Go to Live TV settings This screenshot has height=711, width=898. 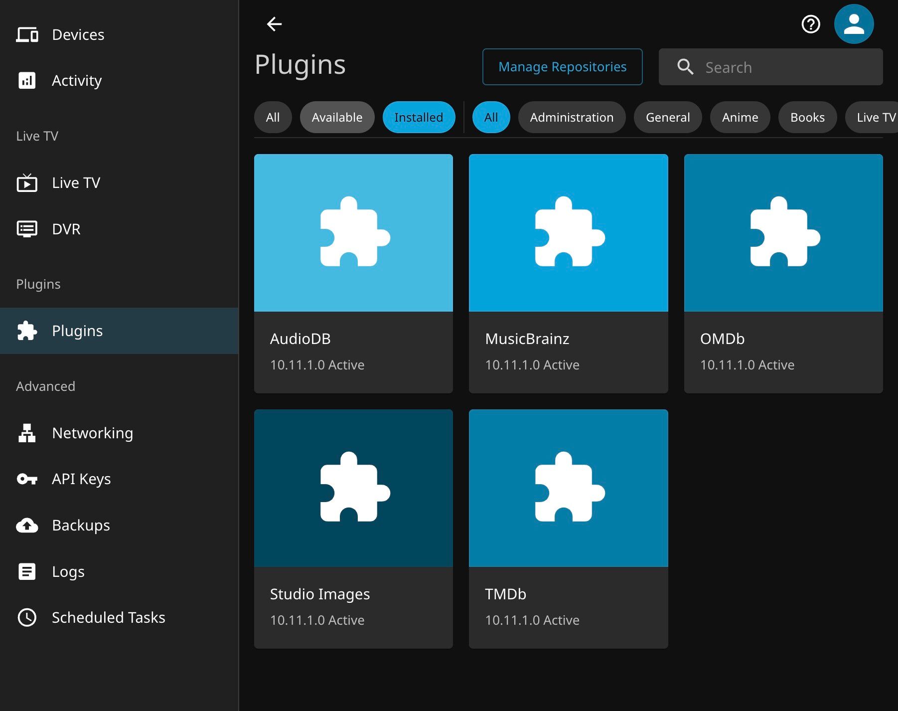pos(119,183)
